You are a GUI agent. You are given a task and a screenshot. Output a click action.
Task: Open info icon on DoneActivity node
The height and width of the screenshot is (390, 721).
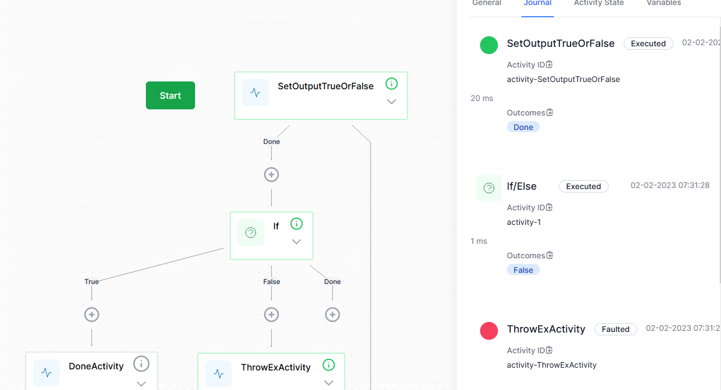[x=141, y=364]
